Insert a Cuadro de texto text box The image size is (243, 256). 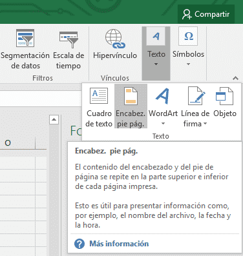(99, 107)
